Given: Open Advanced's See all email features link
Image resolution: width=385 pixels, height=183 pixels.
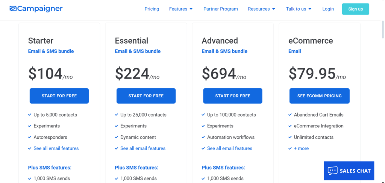Looking at the screenshot, I should pos(230,148).
